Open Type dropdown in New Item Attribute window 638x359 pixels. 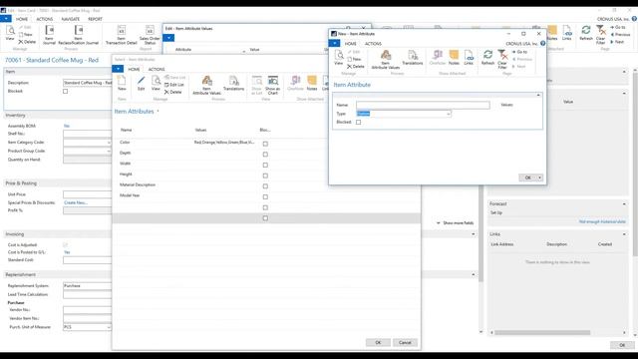pos(448,114)
